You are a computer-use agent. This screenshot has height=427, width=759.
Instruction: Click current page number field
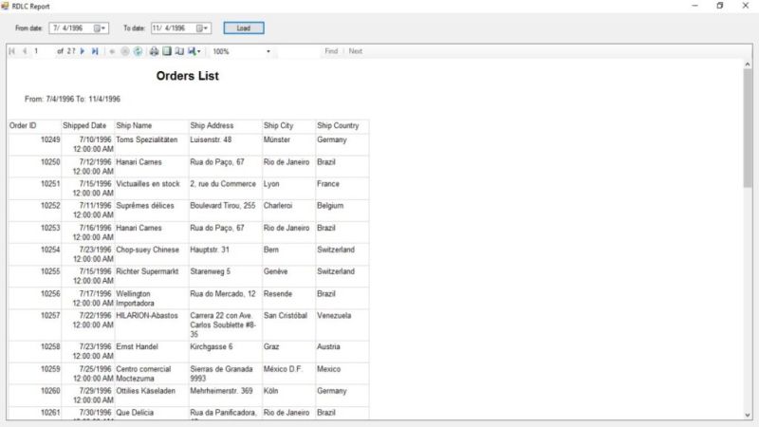tap(42, 51)
